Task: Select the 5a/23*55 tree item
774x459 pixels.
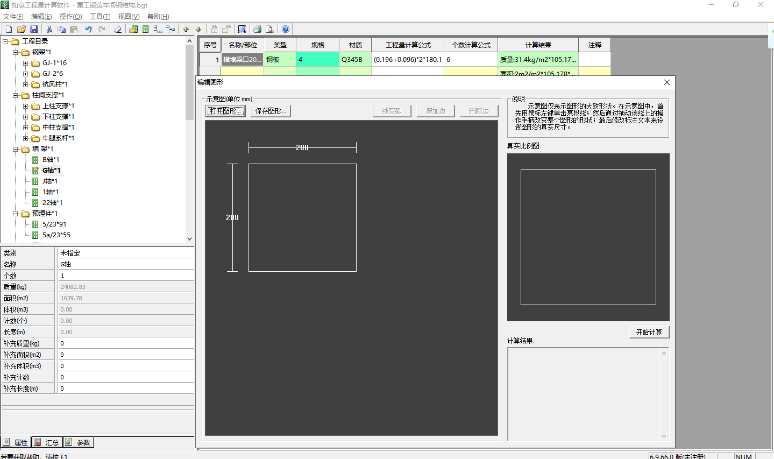Action: point(56,235)
